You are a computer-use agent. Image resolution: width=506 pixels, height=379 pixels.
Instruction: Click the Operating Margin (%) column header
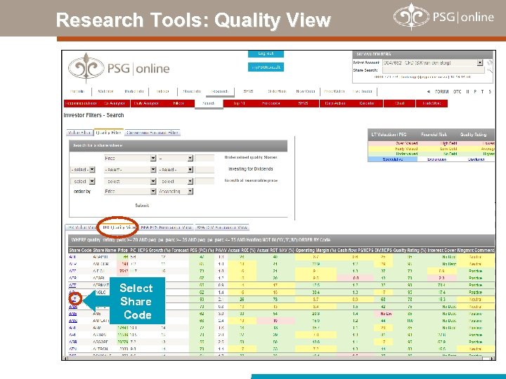316,250
